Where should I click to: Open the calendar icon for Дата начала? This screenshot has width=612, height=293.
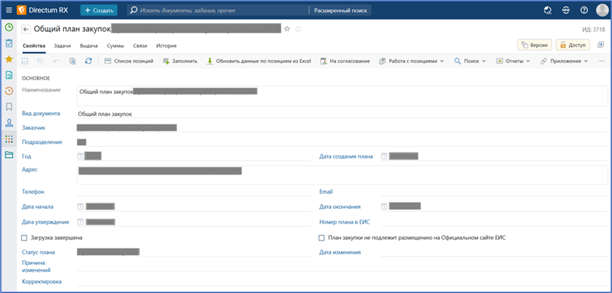coord(80,206)
